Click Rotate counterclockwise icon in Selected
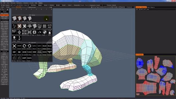Viewport: 176px width, 99px height. pos(29,46)
